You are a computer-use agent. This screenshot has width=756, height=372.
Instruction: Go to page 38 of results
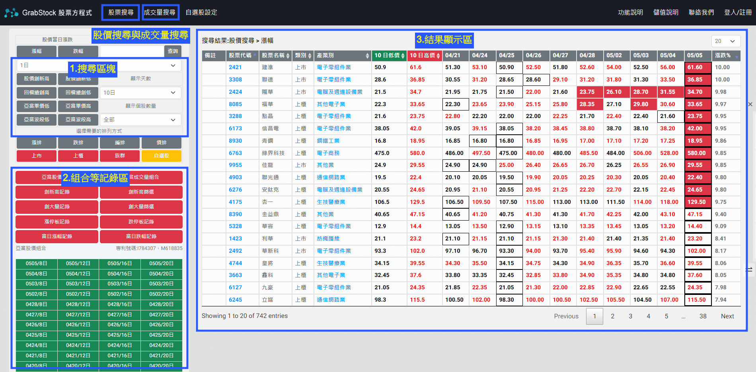tap(703, 316)
